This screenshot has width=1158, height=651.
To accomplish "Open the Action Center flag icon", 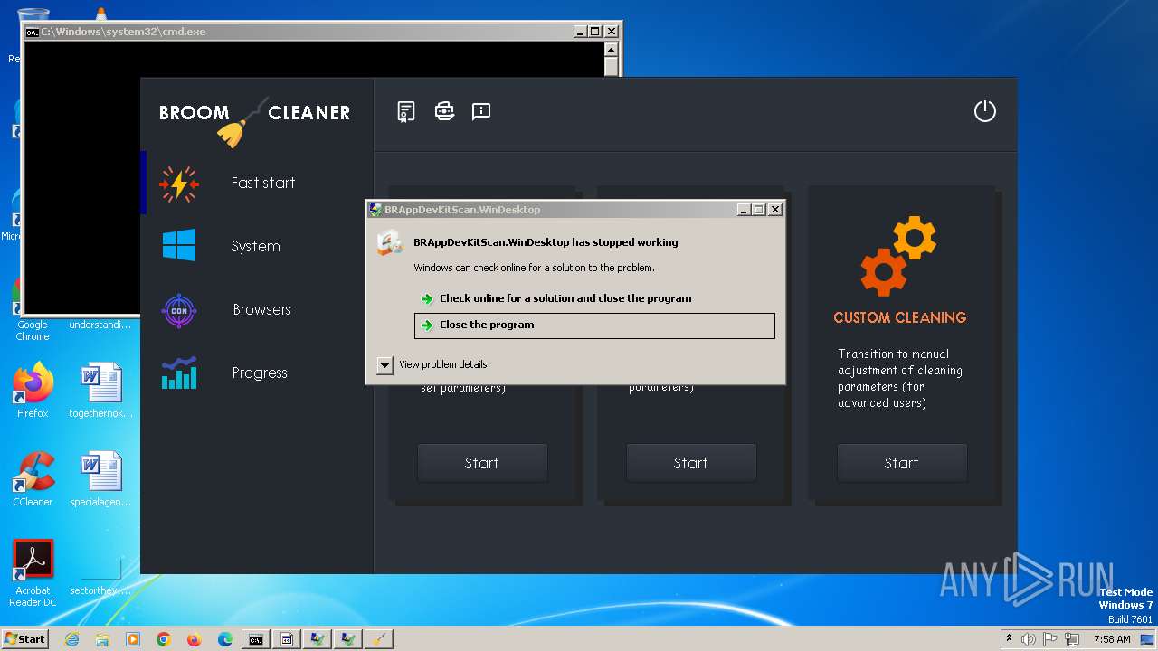I will pos(1051,639).
